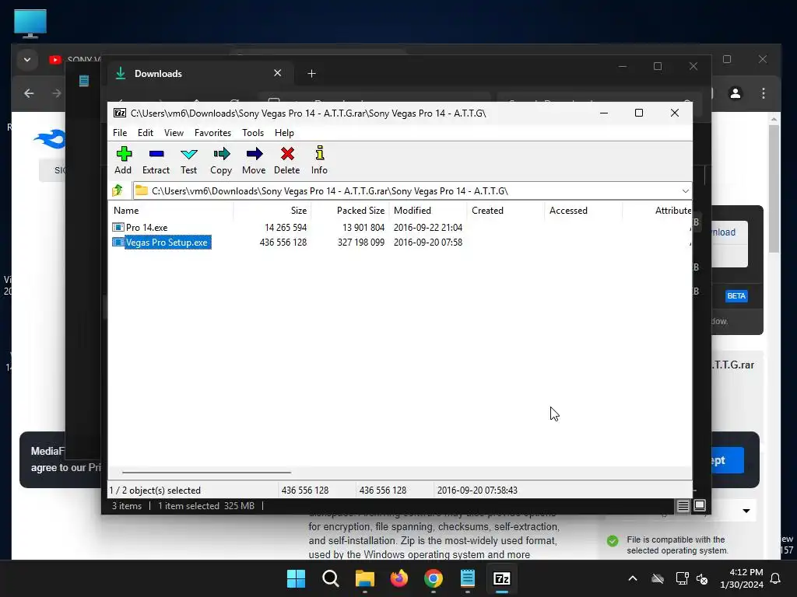The image size is (797, 597).
Task: Click modified date 2016-09-22 21:04
Action: pyautogui.click(x=428, y=228)
